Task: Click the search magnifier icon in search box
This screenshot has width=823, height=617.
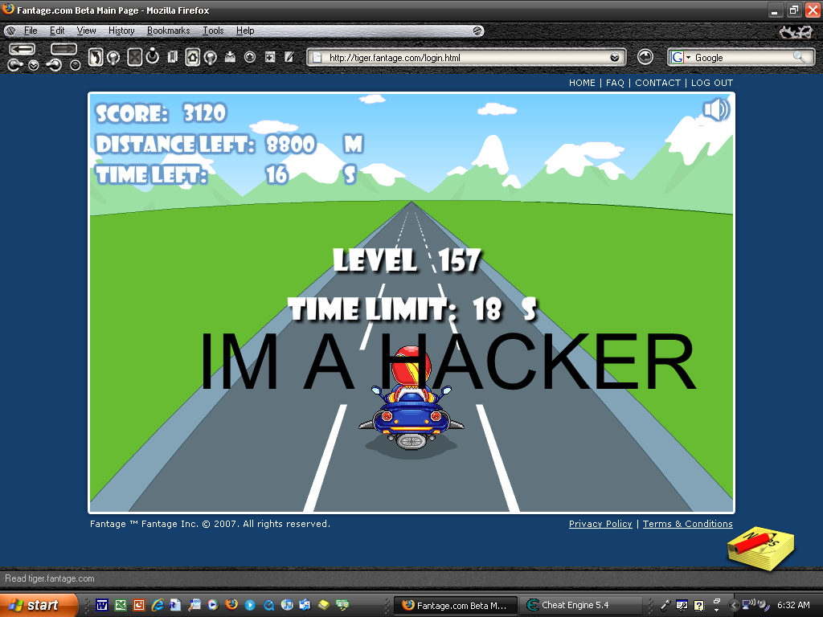Action: pos(799,57)
